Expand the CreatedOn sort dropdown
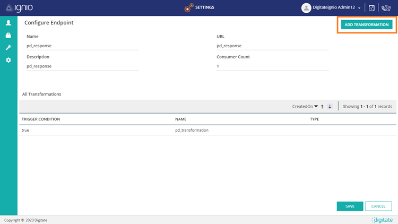This screenshot has height=224, width=398. pos(305,107)
